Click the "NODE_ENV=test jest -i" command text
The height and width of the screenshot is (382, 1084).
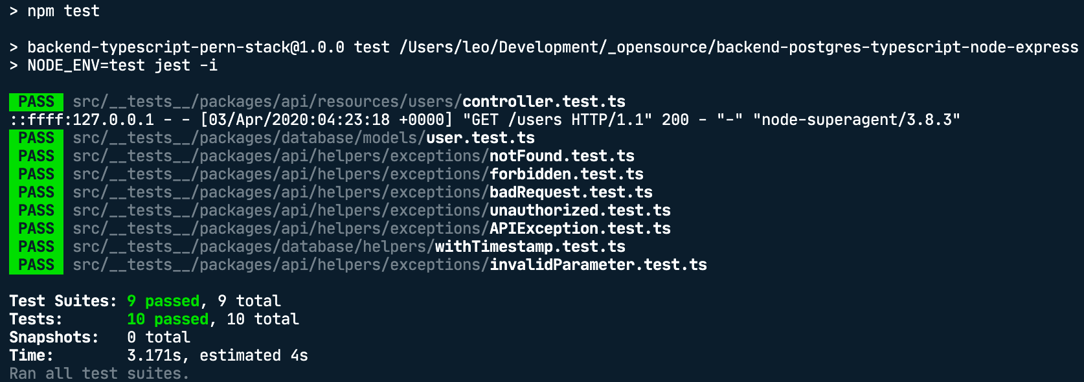tap(122, 65)
